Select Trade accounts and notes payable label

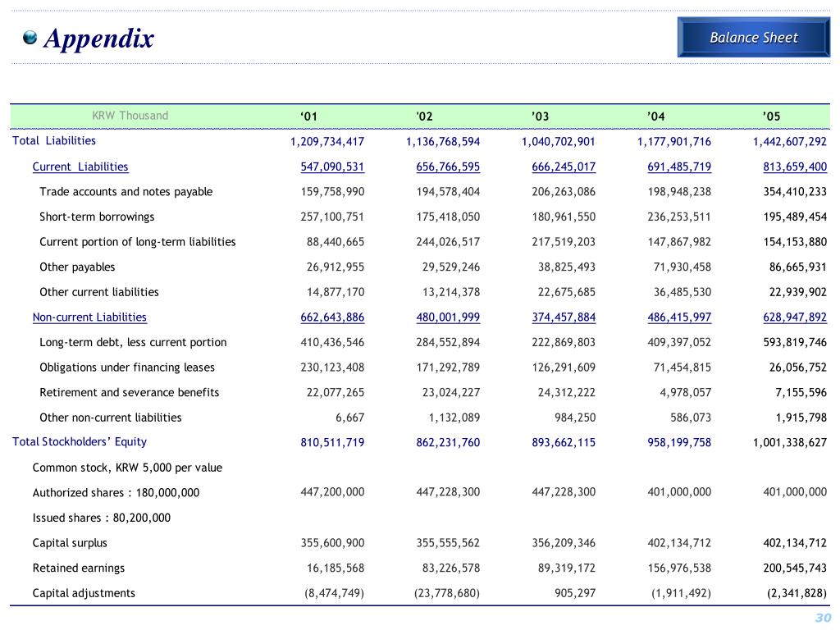coord(126,192)
